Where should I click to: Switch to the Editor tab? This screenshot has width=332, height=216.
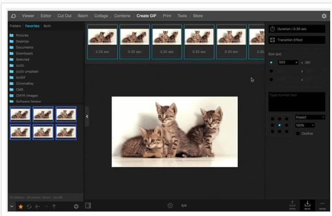tap(46, 16)
